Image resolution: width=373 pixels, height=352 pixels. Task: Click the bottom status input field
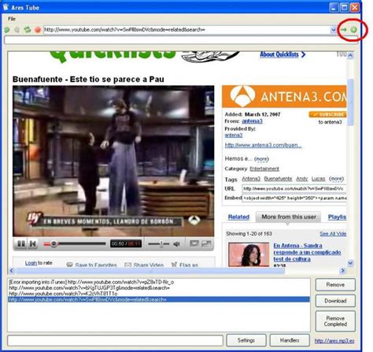(x=115, y=341)
